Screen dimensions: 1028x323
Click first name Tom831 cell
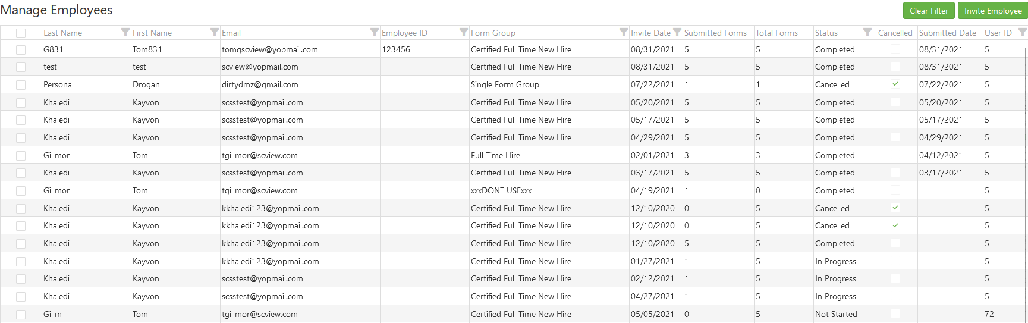[x=147, y=49]
